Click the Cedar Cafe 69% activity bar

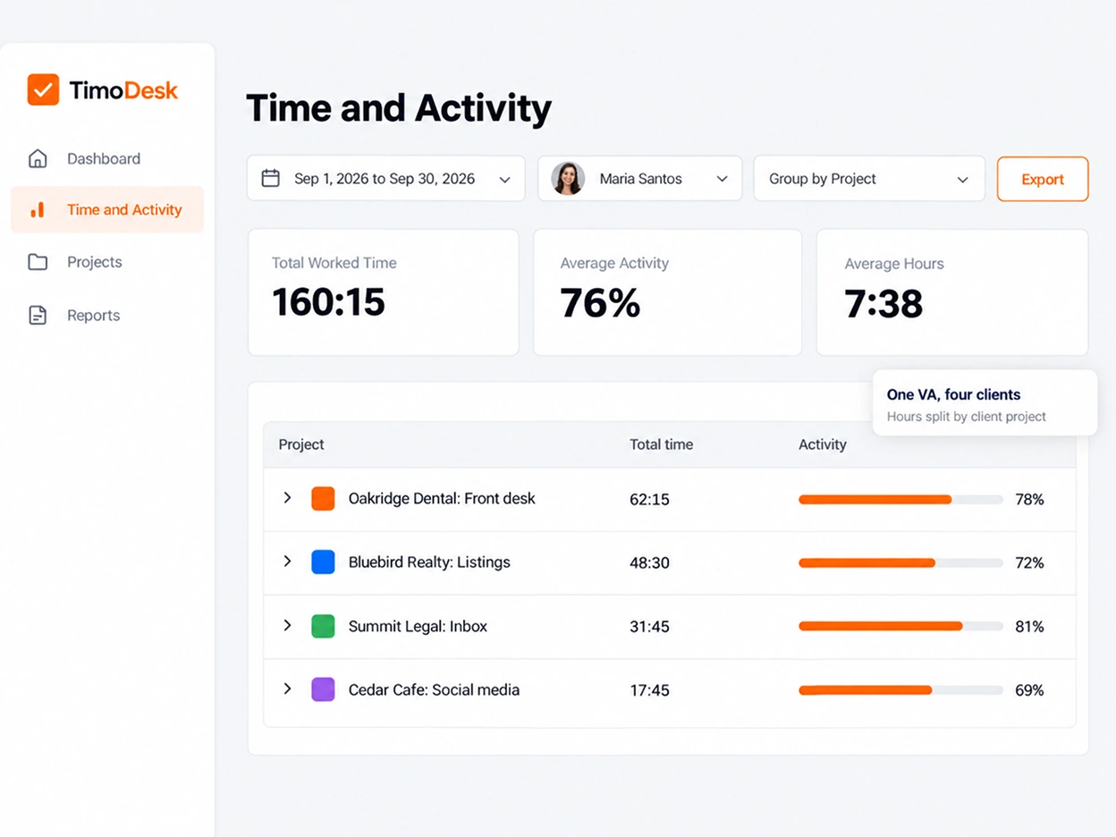pos(900,690)
